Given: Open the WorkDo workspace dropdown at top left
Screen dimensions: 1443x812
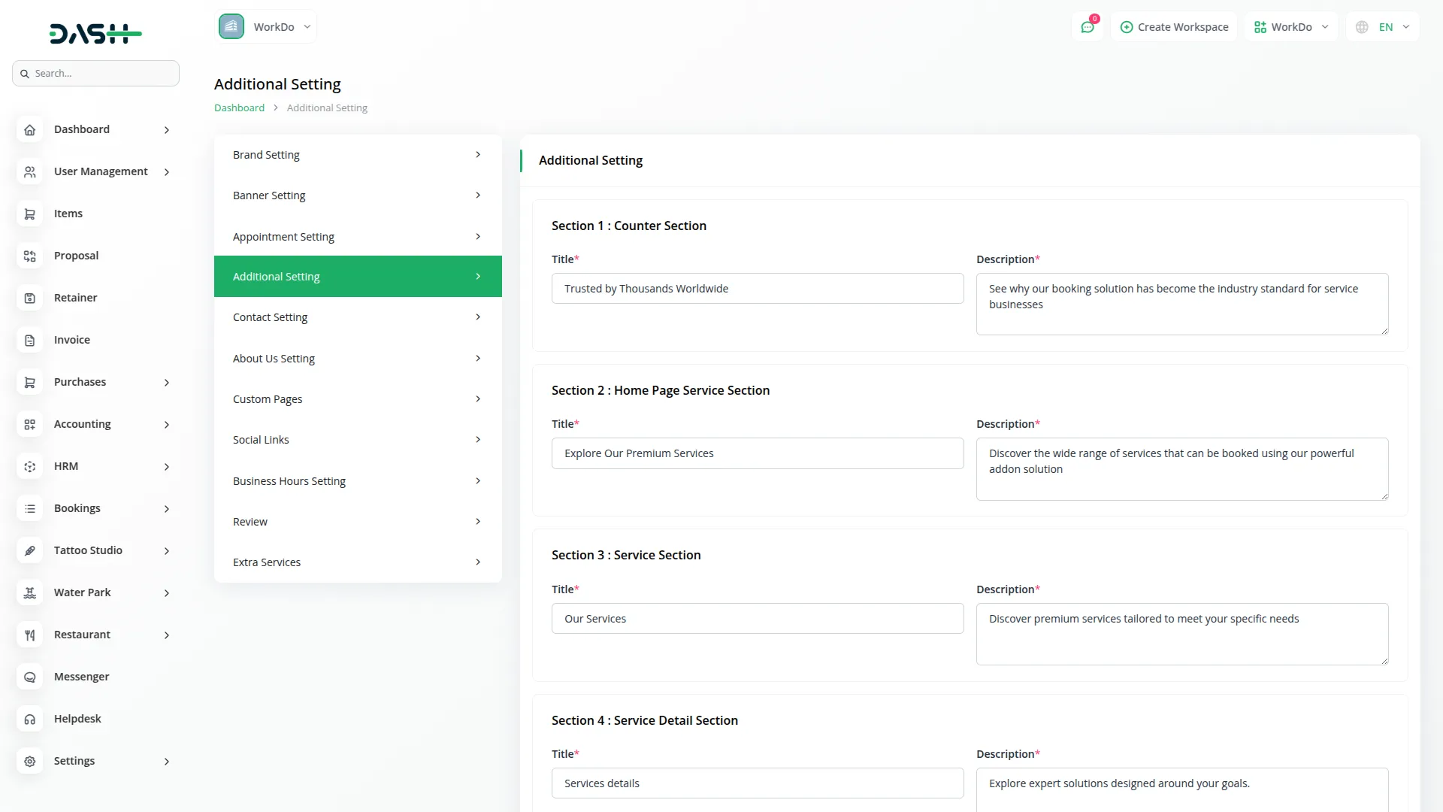Looking at the screenshot, I should tap(266, 27).
